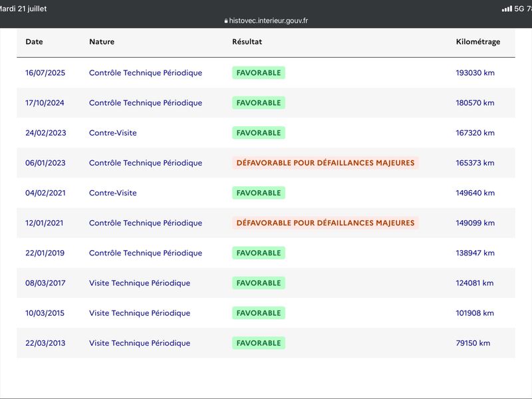Click FAVORABLE badge for 17/10/2024 inspection
532x399 pixels.
[259, 103]
